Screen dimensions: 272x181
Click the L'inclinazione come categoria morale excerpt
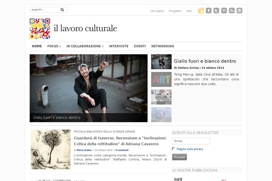click(120, 159)
